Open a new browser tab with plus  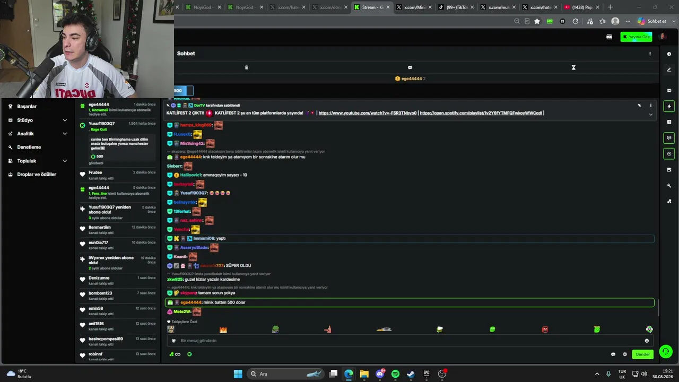610,7
